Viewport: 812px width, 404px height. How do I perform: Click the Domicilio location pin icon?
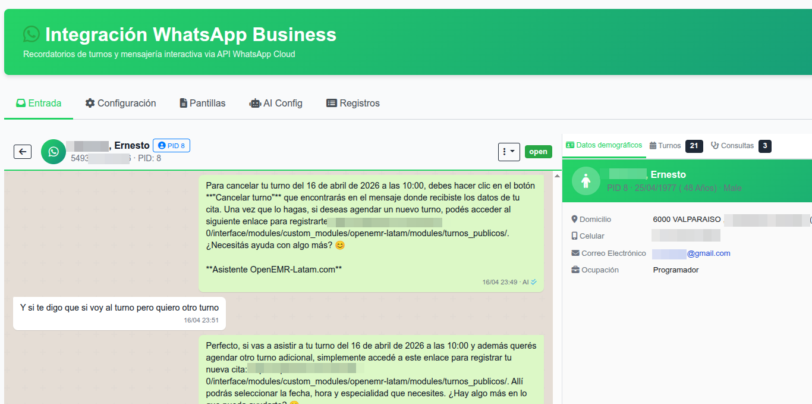click(x=575, y=220)
